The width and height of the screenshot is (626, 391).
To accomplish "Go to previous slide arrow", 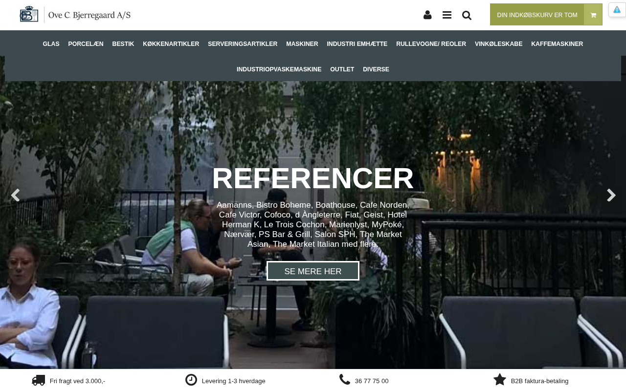I will tap(15, 195).
